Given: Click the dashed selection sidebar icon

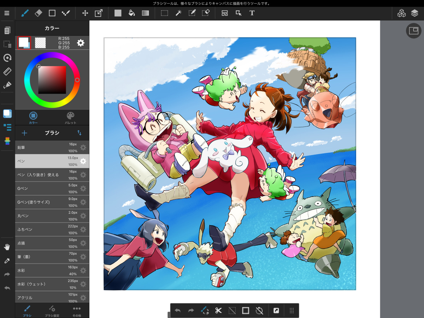Looking at the screenshot, I should pos(7,44).
